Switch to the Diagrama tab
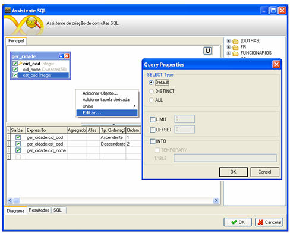This screenshot has height=233, width=290. pyautogui.click(x=15, y=210)
